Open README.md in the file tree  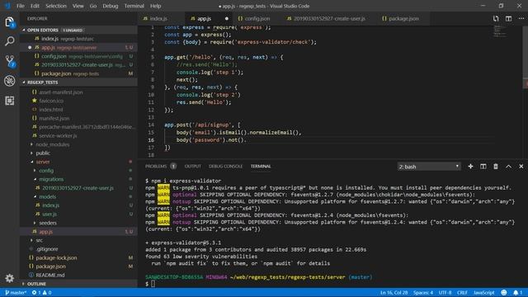click(x=50, y=275)
